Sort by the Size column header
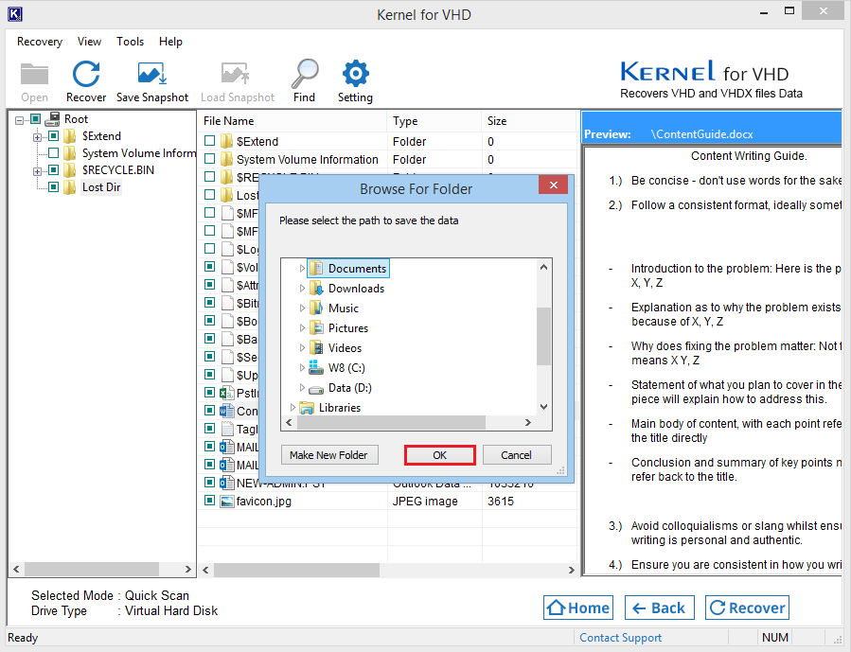Viewport: 851px width, 652px height. point(528,121)
